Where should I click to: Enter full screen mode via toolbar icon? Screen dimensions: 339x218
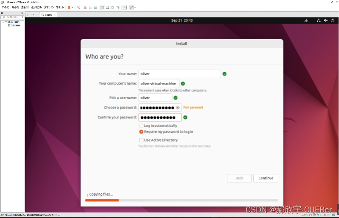point(113,8)
